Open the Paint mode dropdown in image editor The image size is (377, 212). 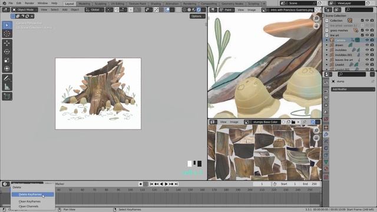(x=227, y=10)
